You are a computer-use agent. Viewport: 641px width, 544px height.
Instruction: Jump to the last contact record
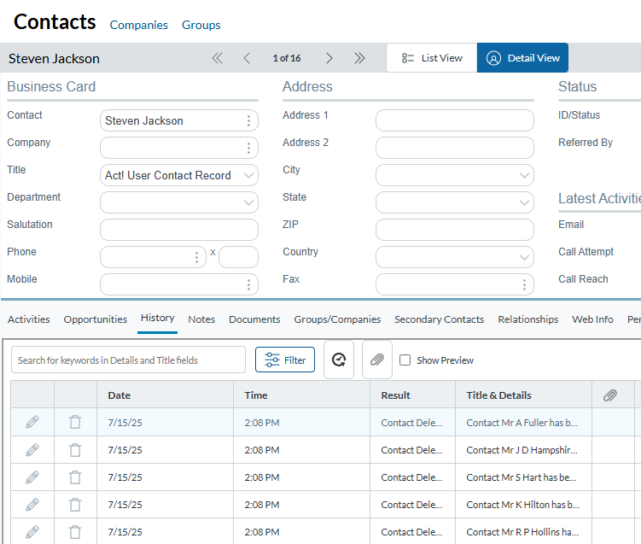pyautogui.click(x=359, y=58)
